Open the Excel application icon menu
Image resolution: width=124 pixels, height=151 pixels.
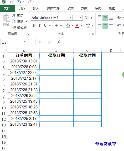[4, 2]
